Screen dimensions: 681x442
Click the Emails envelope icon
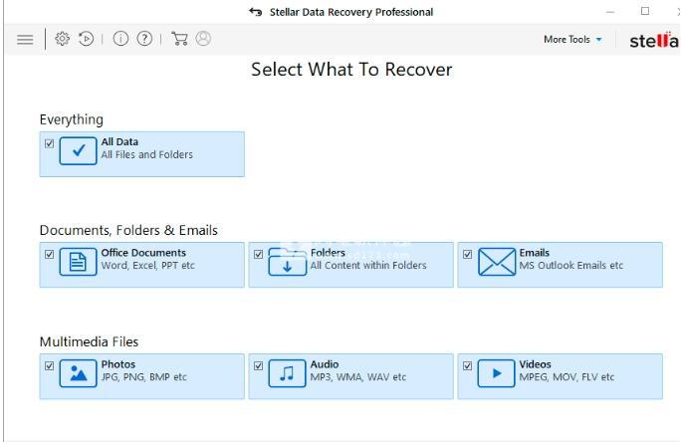[497, 262]
